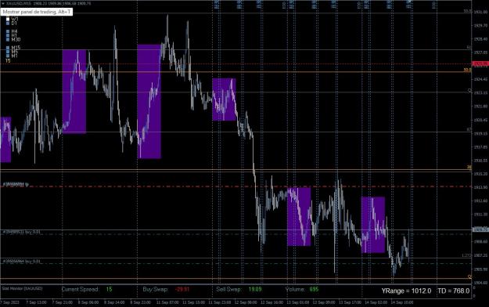The width and height of the screenshot is (489, 307).
Task: Select the lowest 'buy 0.01' order label
Action: pyautogui.click(x=22, y=261)
